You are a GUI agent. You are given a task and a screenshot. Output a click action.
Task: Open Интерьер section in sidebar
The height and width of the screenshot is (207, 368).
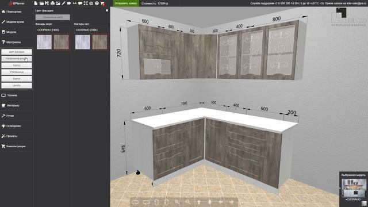pos(17,106)
